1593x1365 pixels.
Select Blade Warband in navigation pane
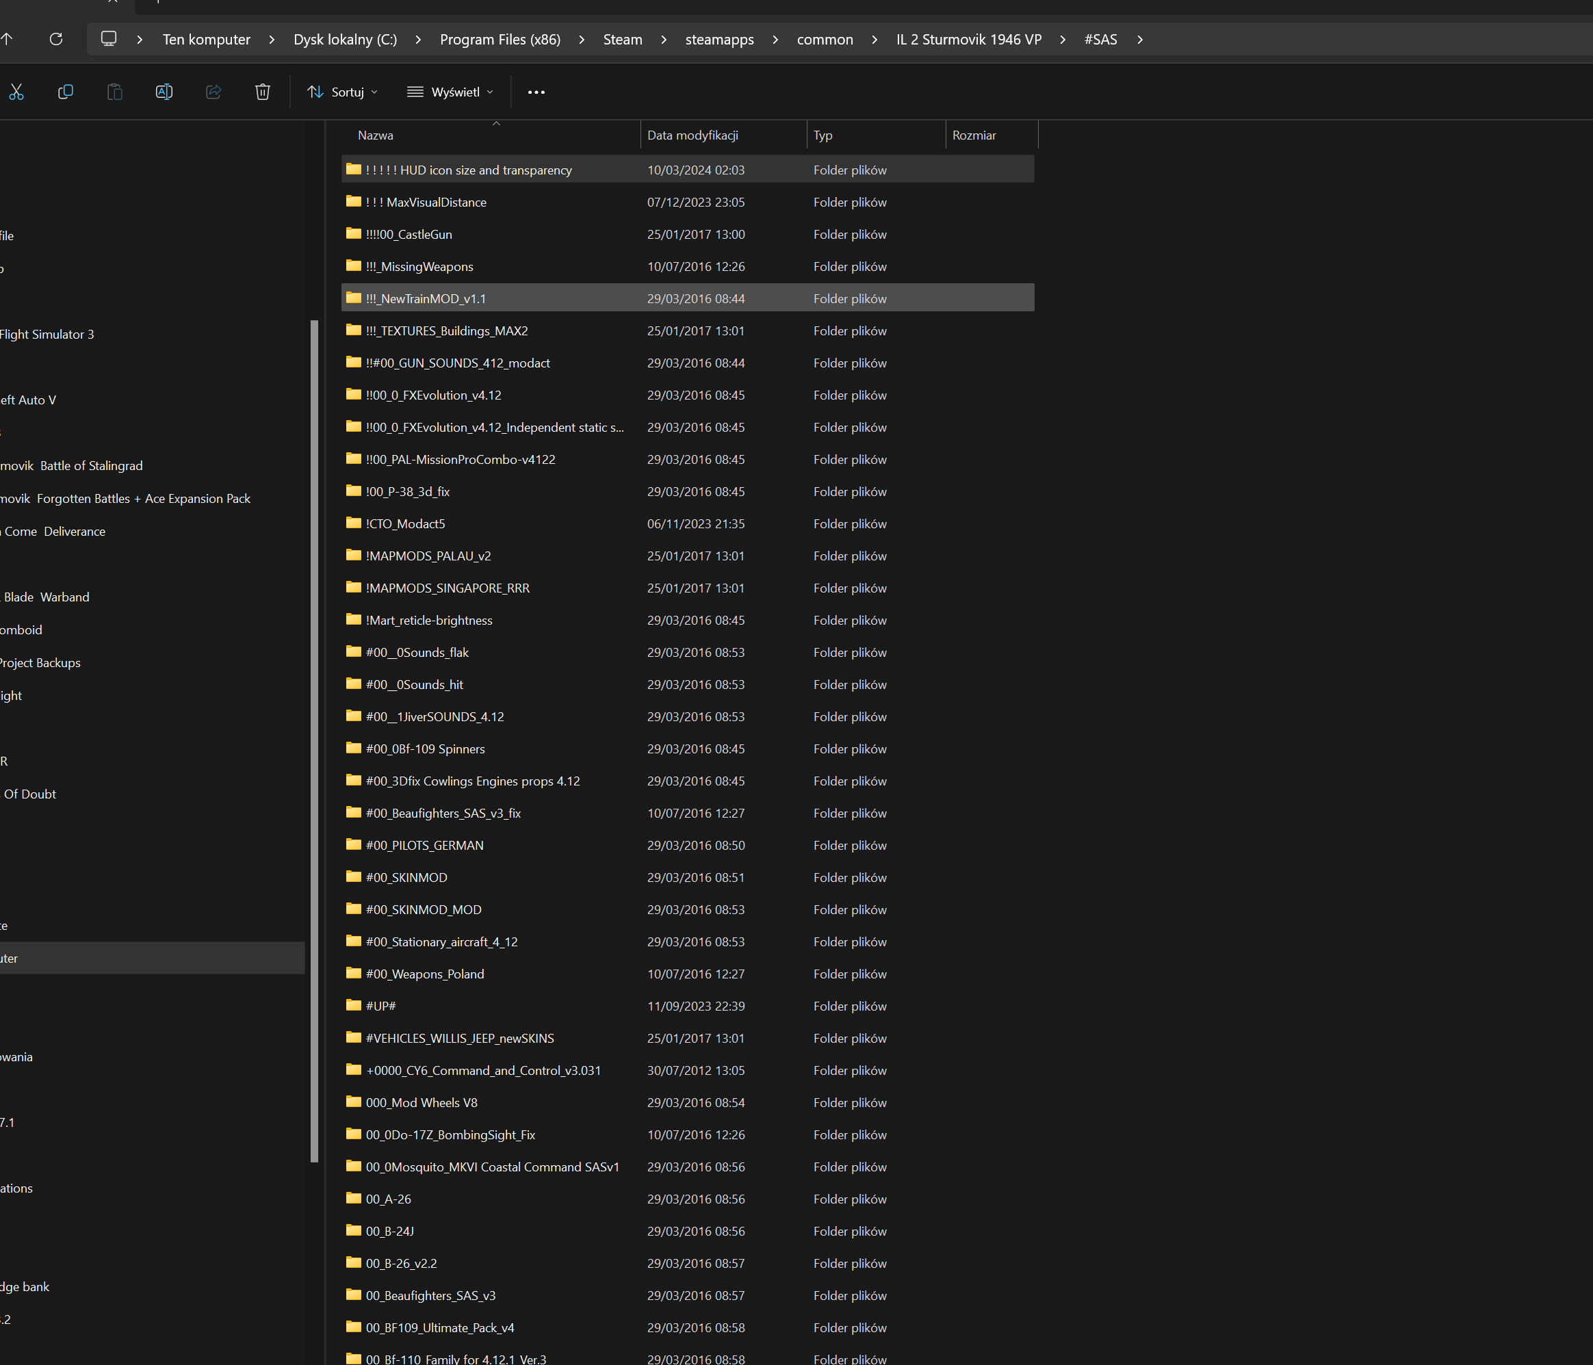(46, 597)
